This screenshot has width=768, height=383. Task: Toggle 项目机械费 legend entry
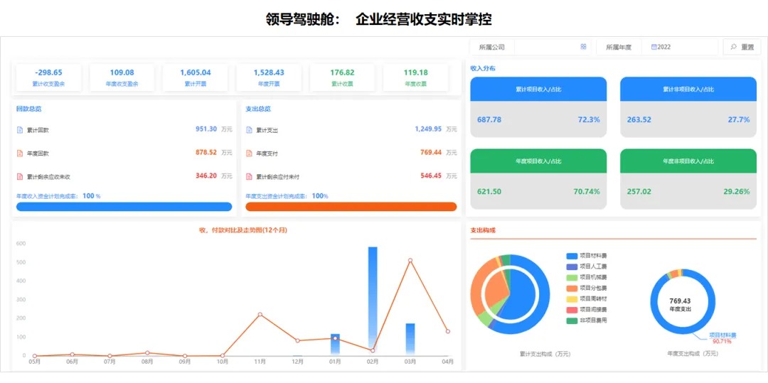coord(587,277)
